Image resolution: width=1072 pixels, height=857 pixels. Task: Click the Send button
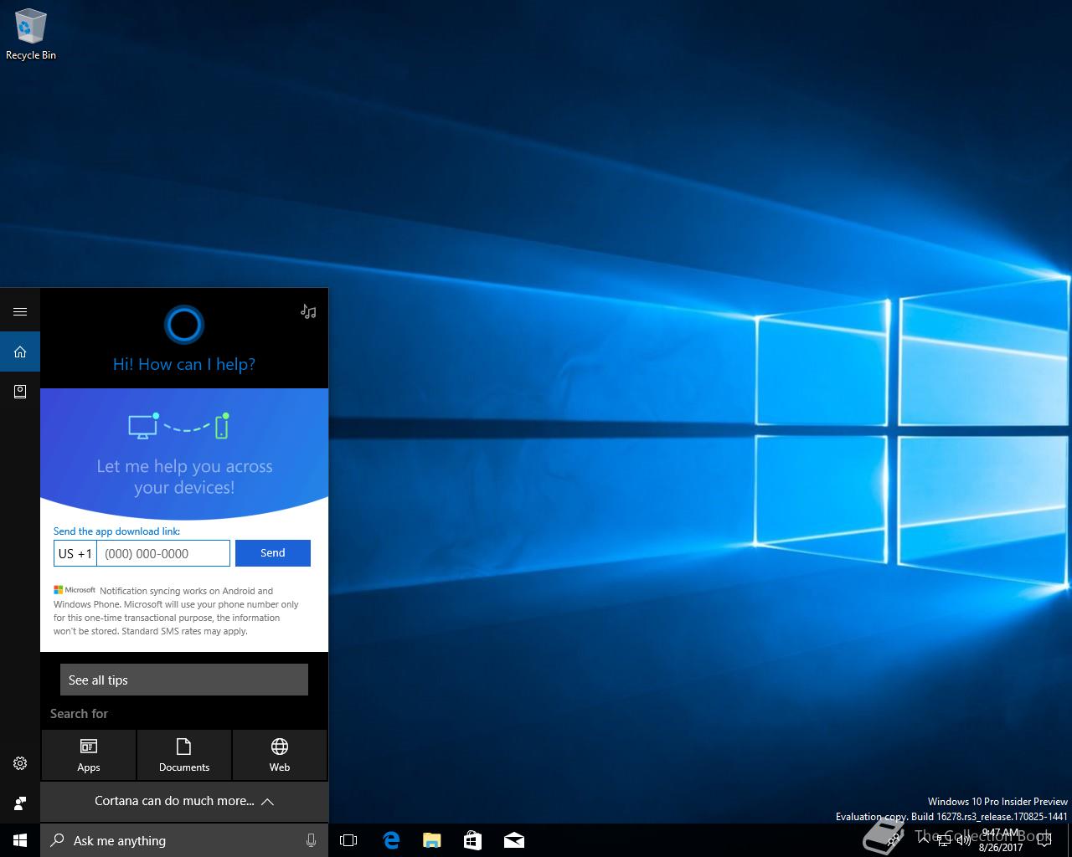(273, 553)
